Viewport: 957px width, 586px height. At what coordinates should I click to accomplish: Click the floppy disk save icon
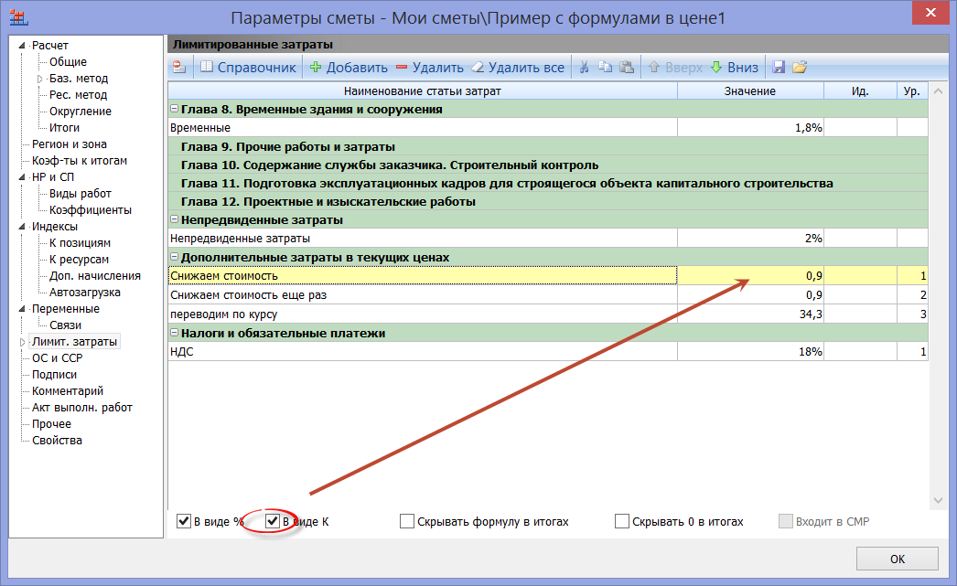779,67
